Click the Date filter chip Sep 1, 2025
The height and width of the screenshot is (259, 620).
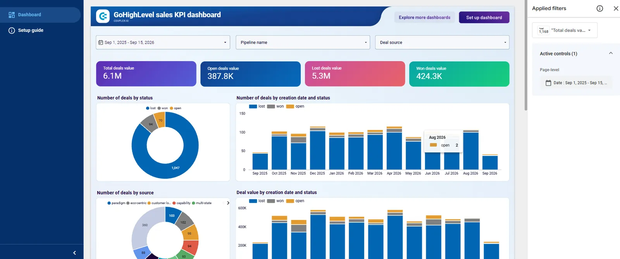click(x=576, y=83)
